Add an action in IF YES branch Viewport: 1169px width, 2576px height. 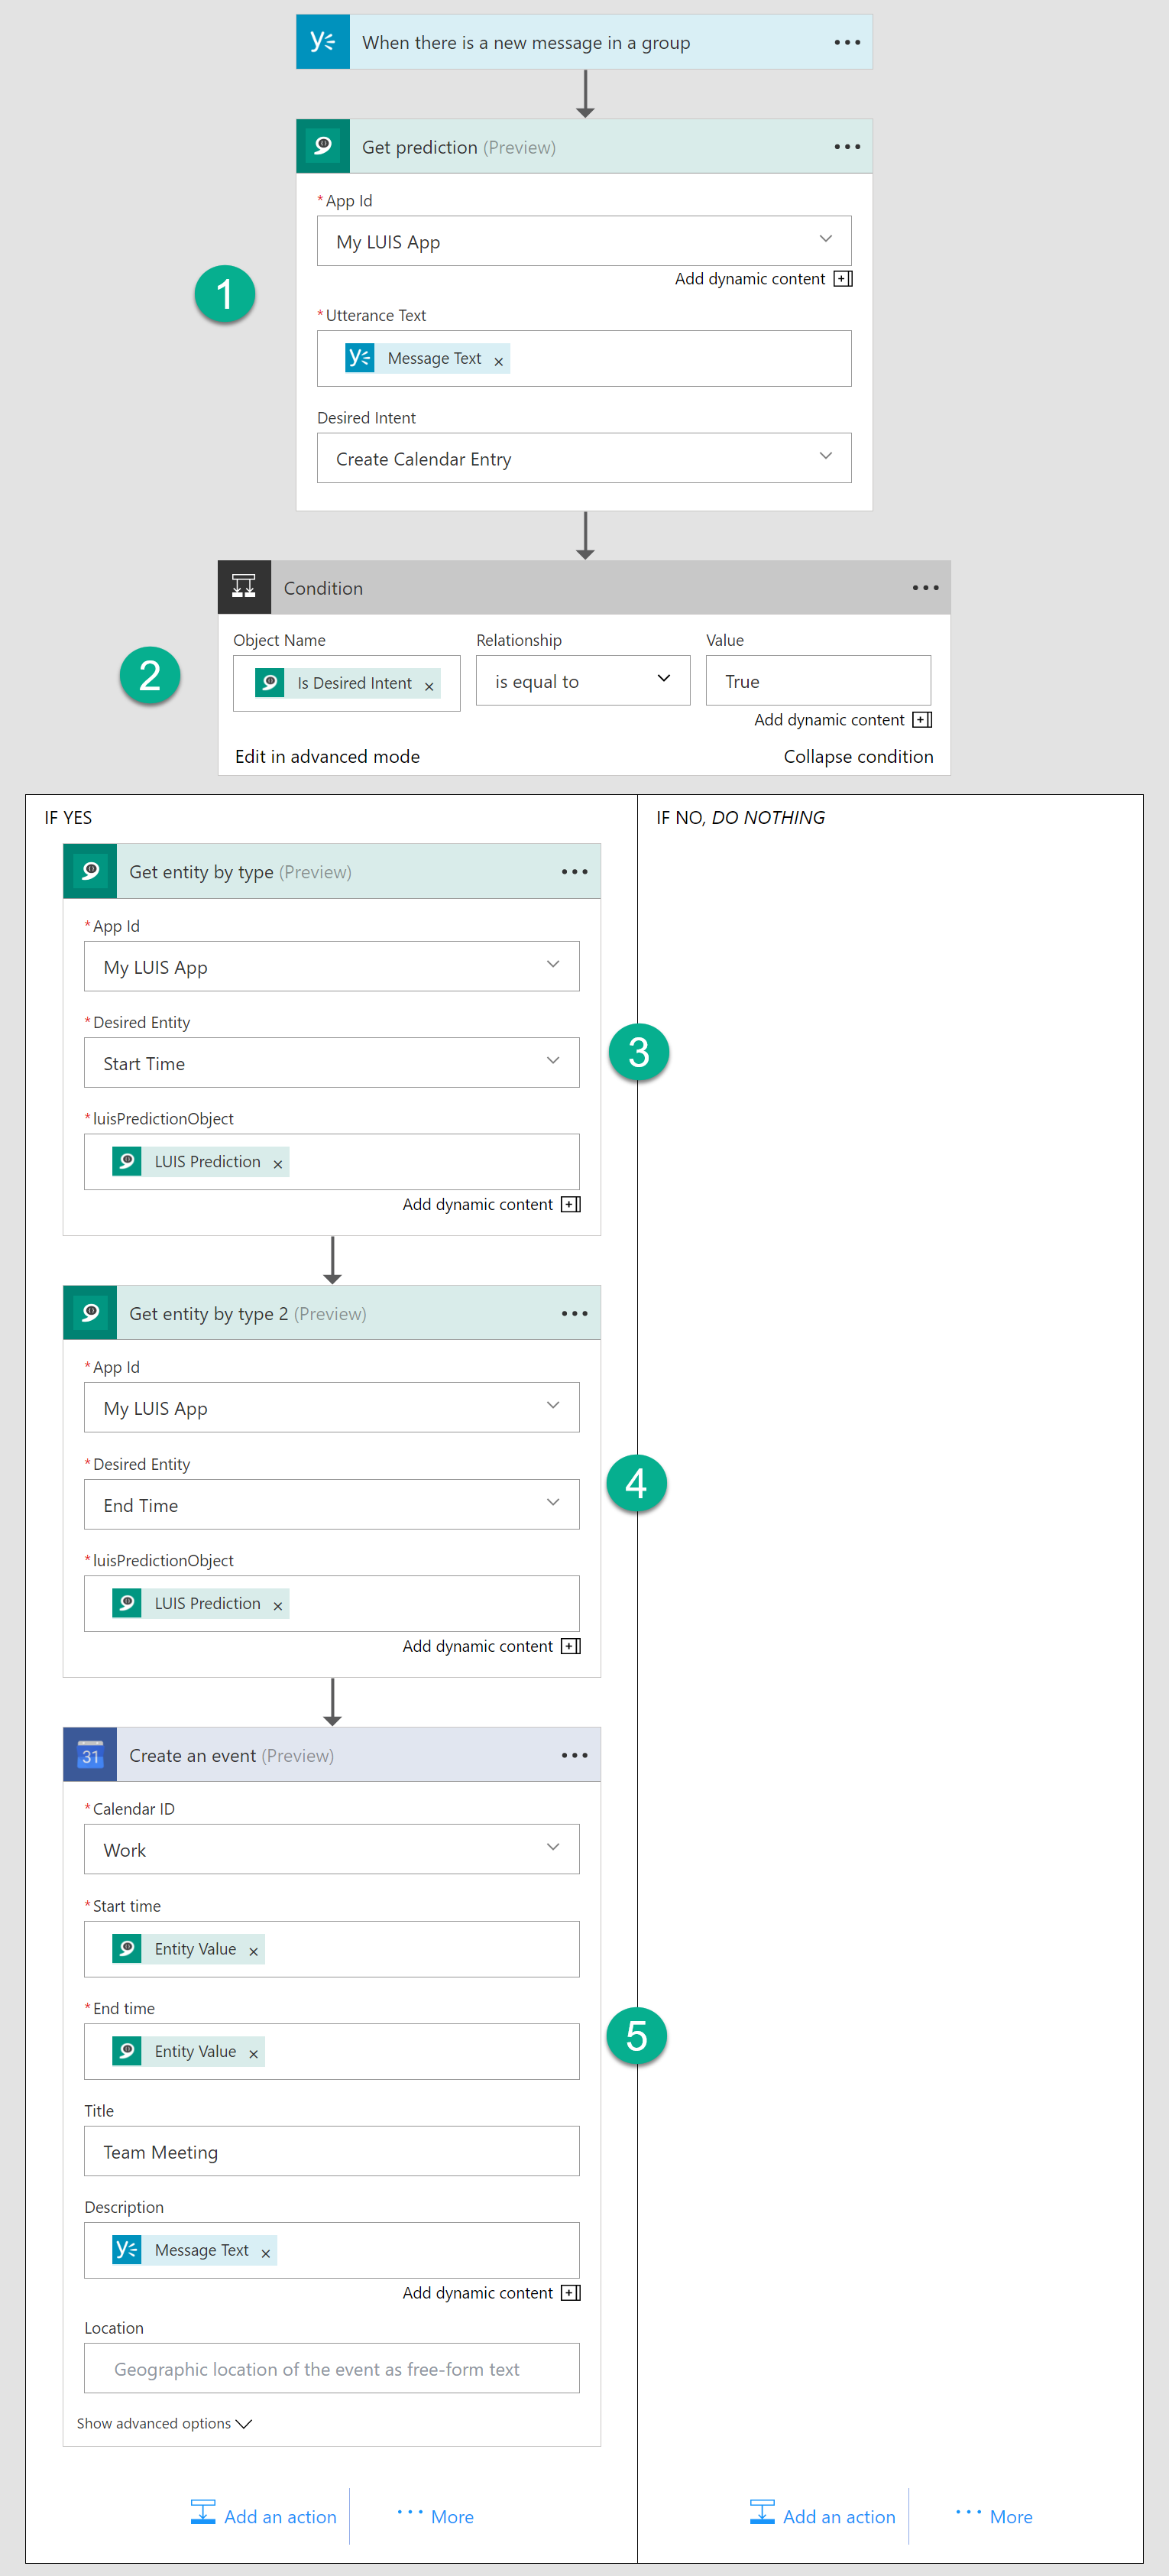point(264,2516)
